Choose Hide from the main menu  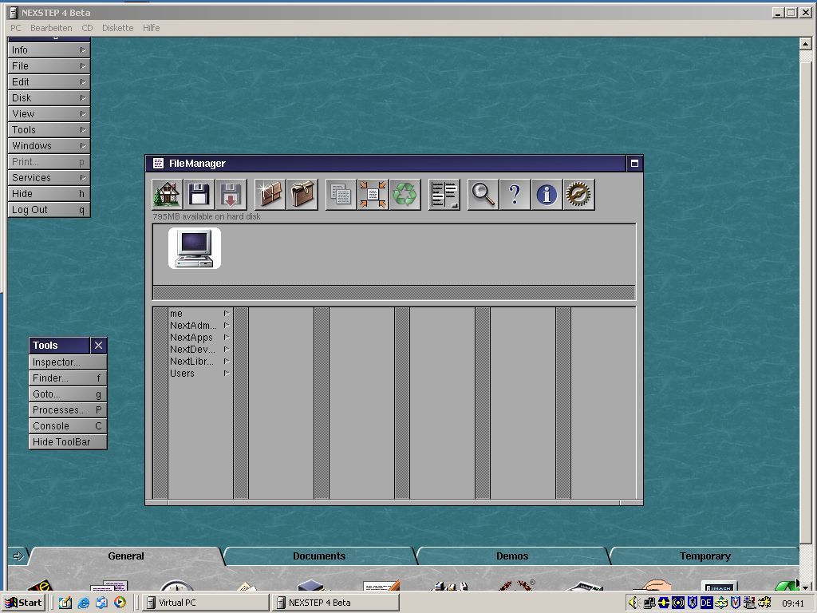coord(49,193)
